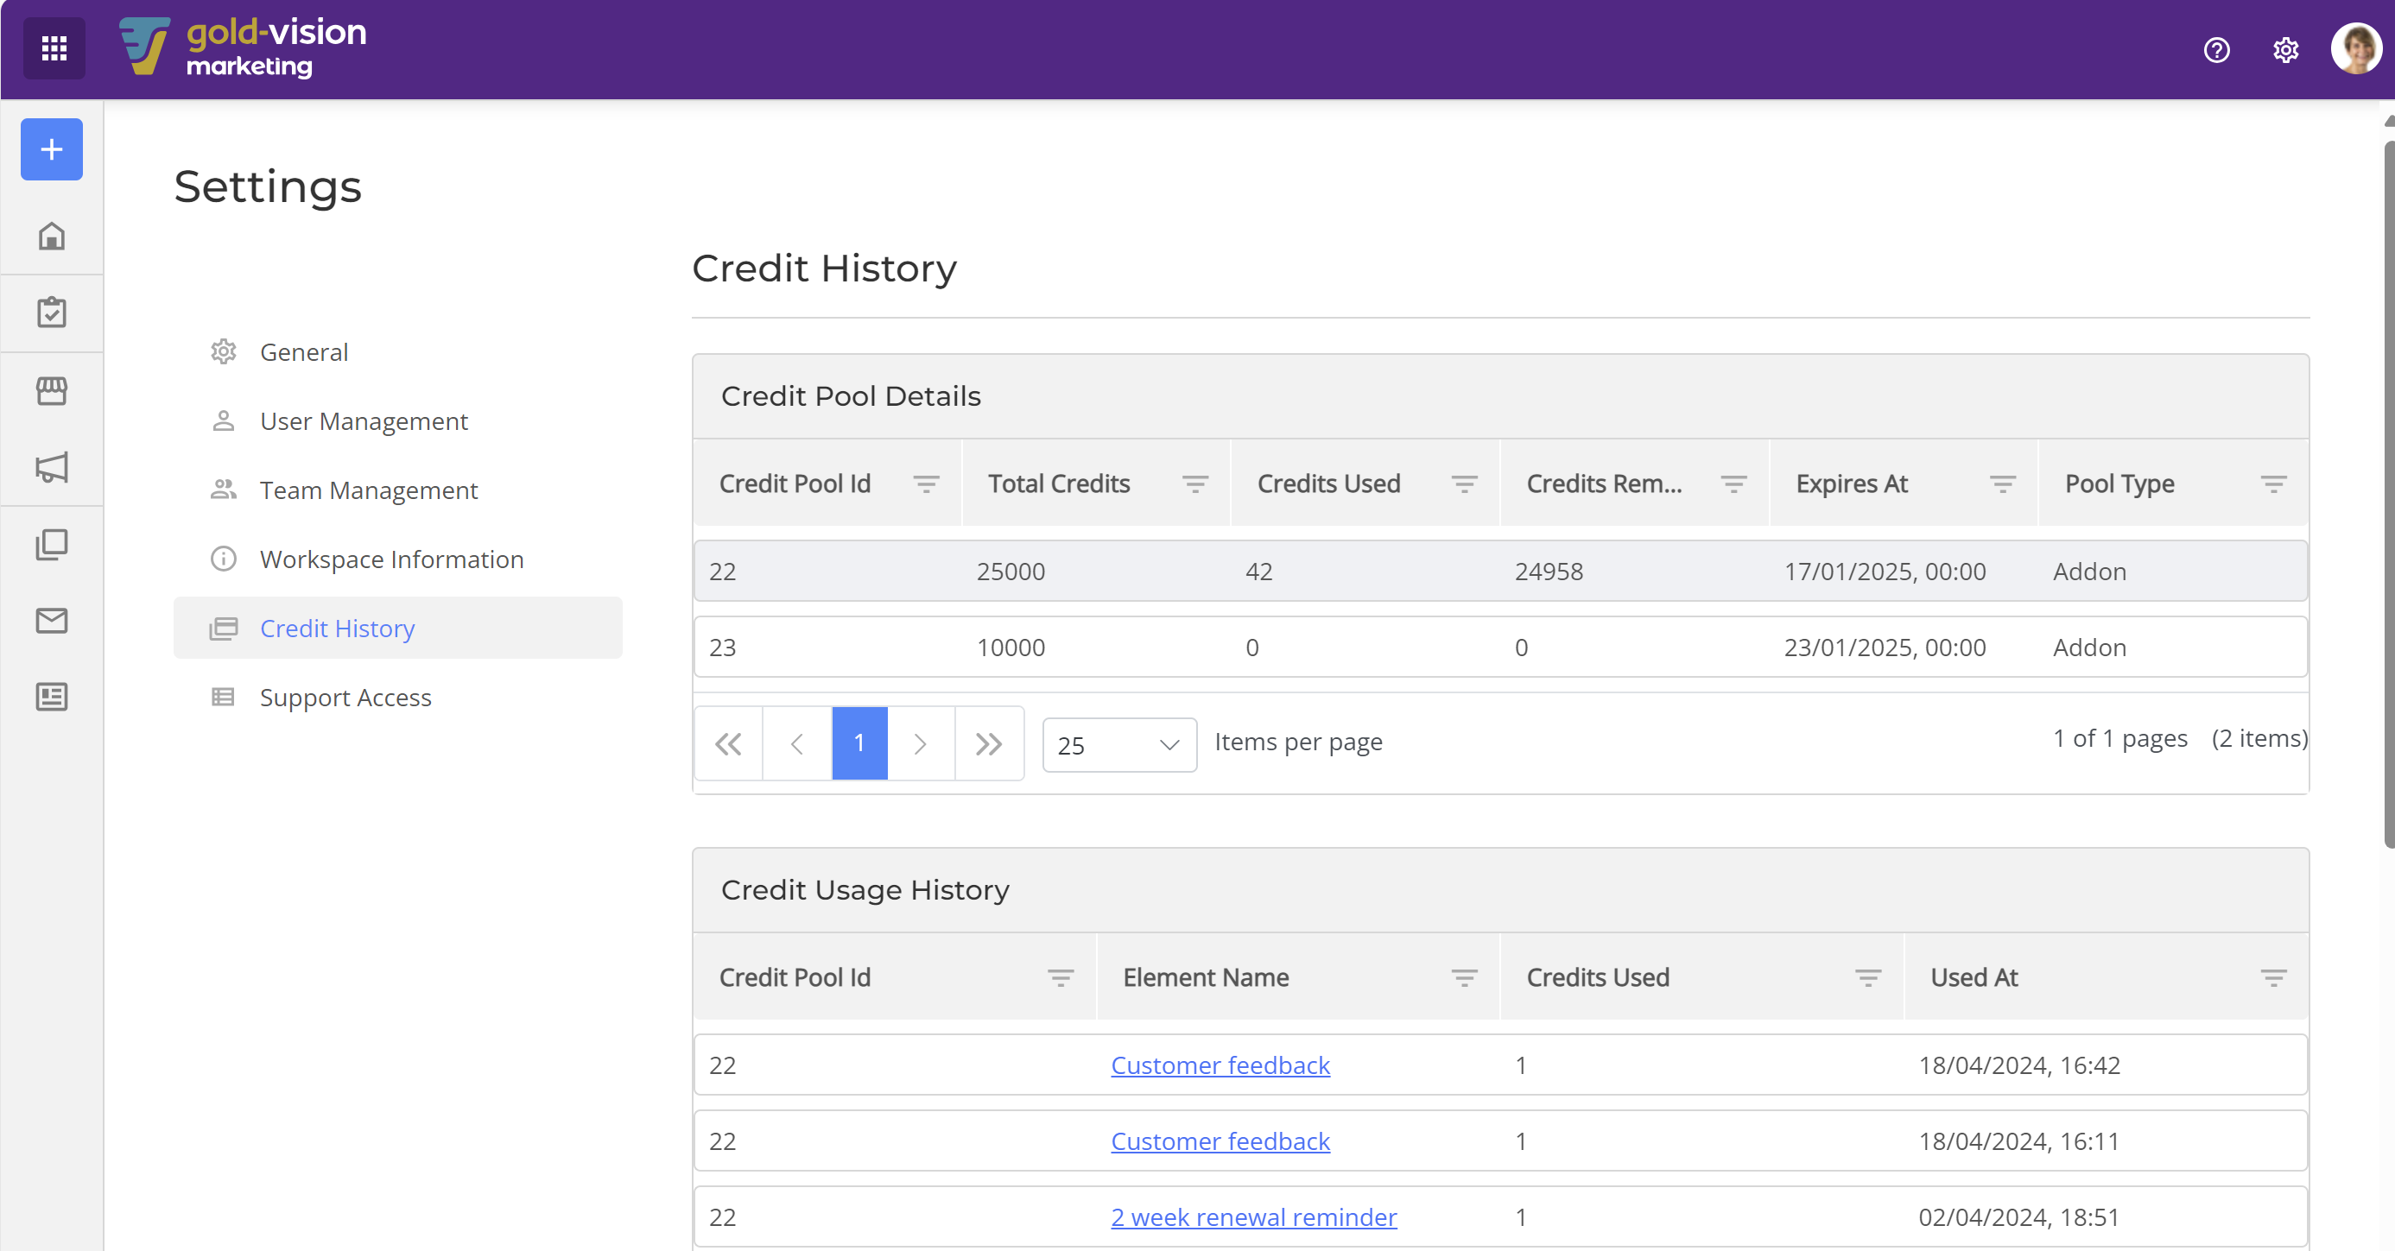
Task: Select the credit pool row with 25000 credits
Action: [x=1500, y=571]
